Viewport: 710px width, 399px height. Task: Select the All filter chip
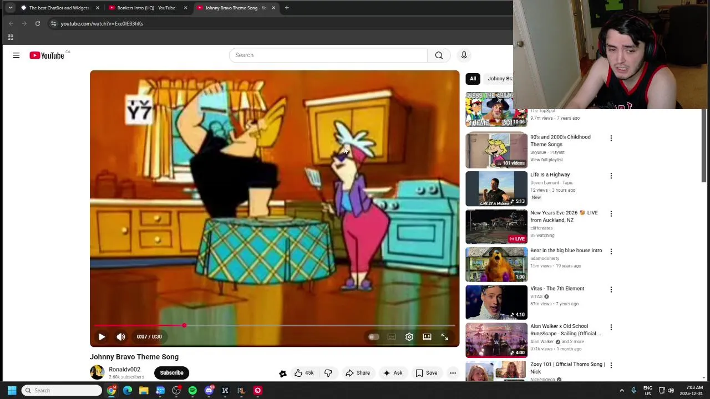(473, 79)
